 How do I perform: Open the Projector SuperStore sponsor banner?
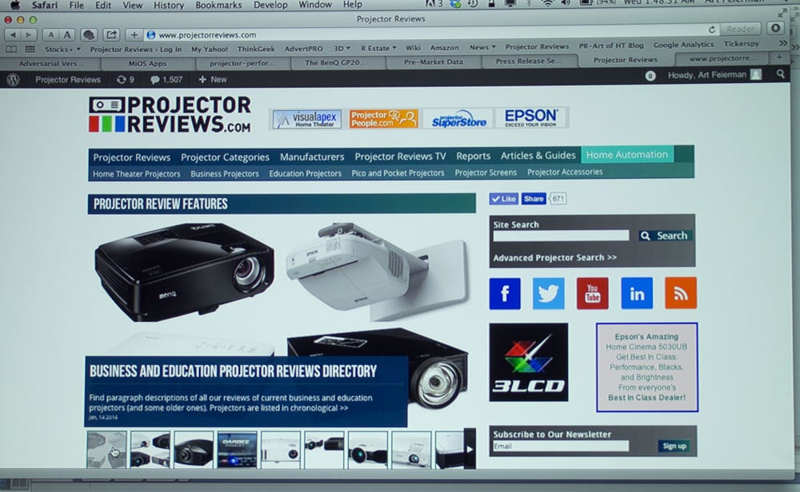tap(458, 119)
